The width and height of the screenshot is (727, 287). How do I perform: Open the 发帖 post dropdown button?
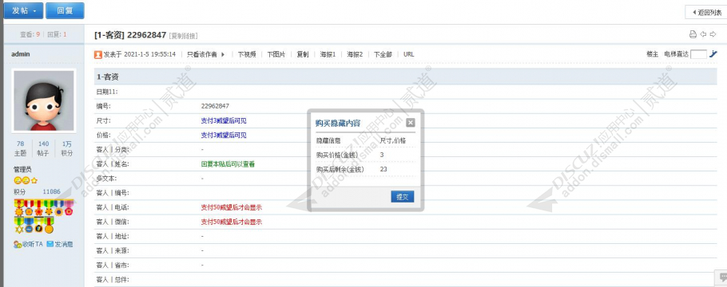click(23, 10)
